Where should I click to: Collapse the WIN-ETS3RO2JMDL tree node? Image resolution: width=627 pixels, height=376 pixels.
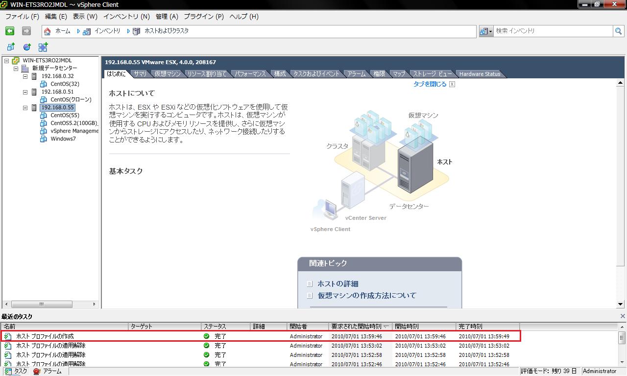point(6,61)
